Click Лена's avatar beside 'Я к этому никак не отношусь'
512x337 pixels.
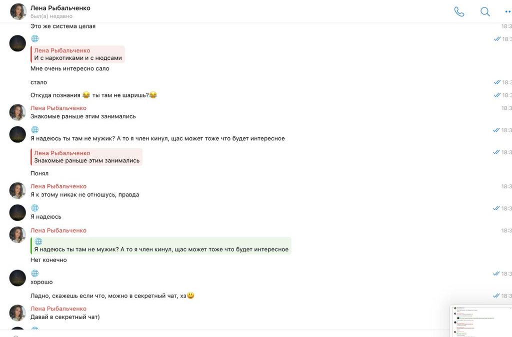point(17,191)
